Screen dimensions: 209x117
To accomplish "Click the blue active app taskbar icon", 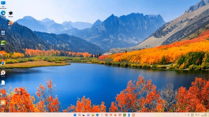I will [129, 115].
